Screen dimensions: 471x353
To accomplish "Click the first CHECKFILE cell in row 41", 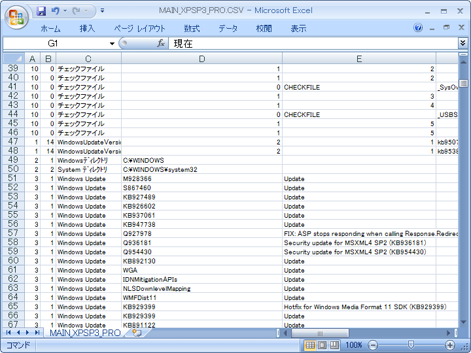I will pos(359,87).
